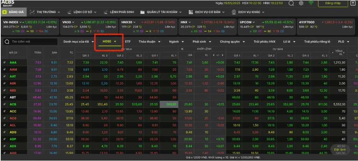358x161 pixels.
Task: Pin the ACL stock row
Action: 4,125
